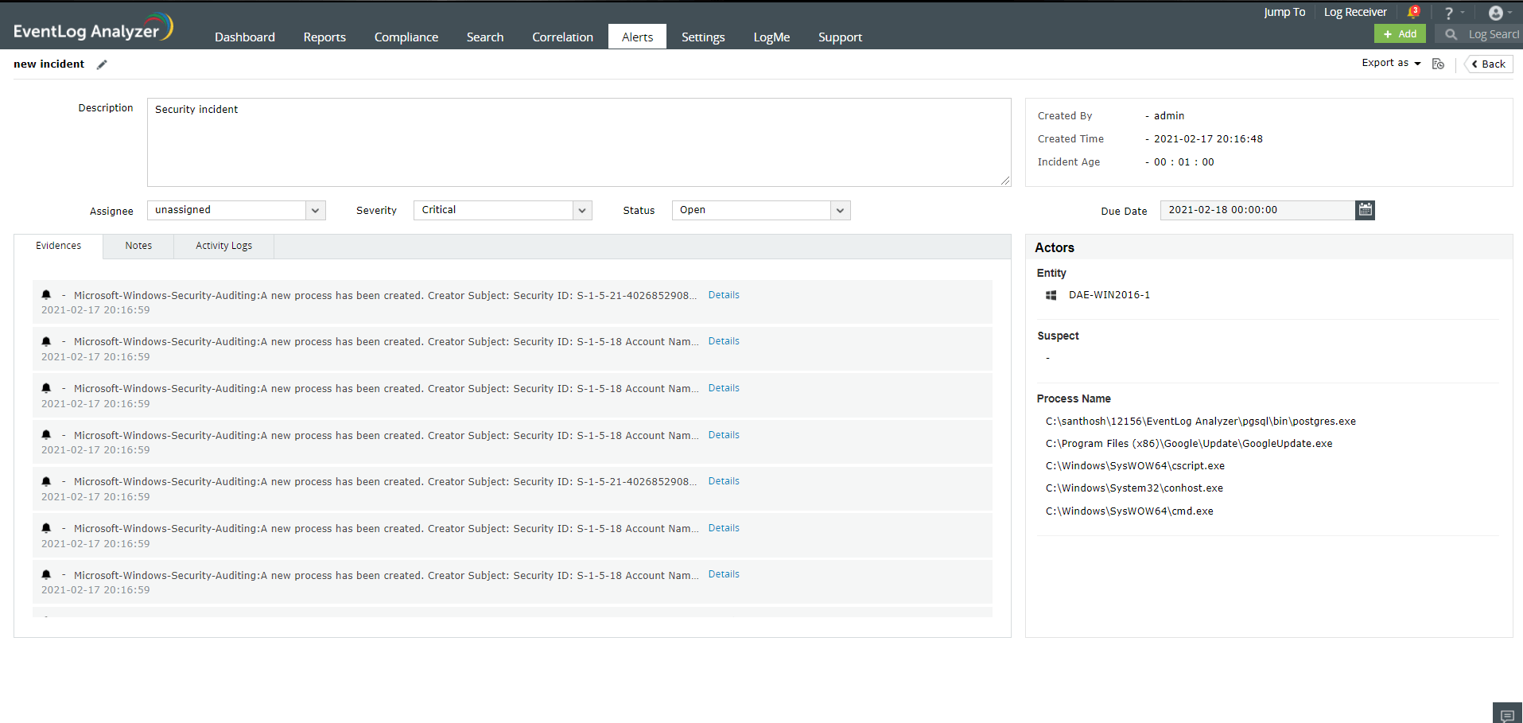The image size is (1523, 723).
Task: Expand the Assignee dropdown
Action: pos(316,211)
